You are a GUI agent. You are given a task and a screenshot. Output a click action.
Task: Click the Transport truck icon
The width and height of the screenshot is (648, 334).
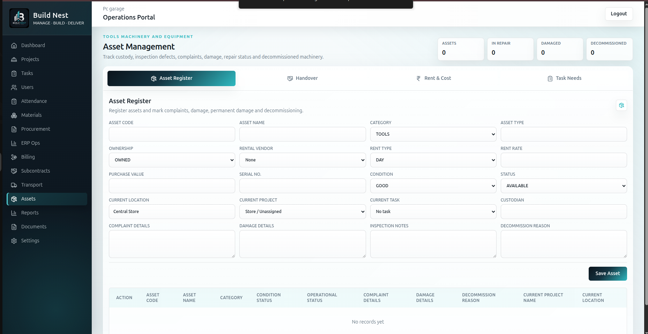click(14, 185)
